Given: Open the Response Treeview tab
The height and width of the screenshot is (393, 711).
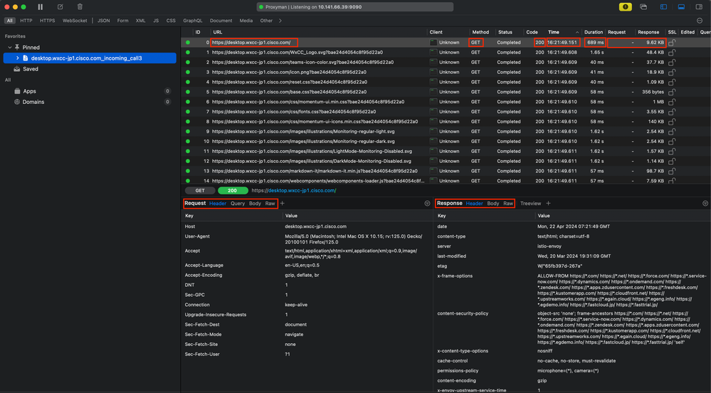Looking at the screenshot, I should [x=530, y=204].
